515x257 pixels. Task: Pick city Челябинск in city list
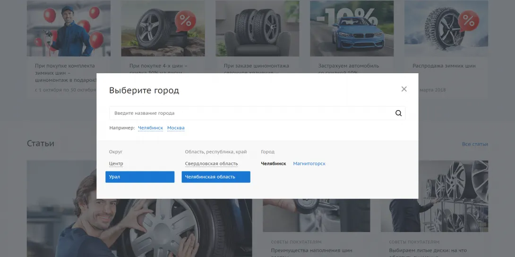click(x=273, y=163)
